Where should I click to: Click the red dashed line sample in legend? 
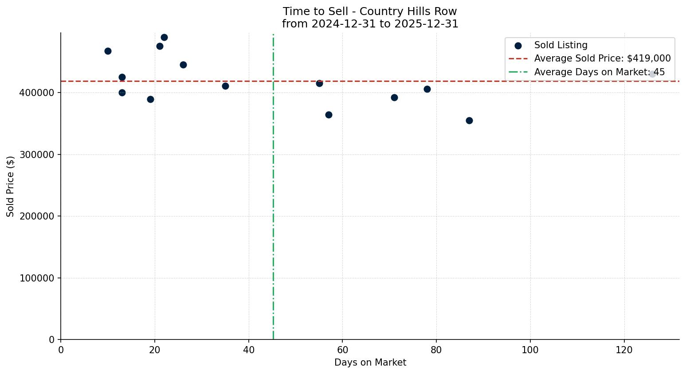[518, 59]
